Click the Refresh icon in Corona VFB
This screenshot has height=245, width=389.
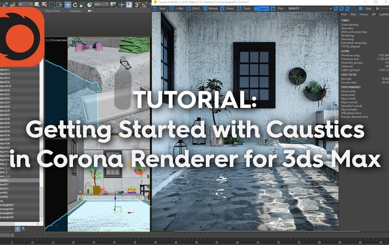click(x=205, y=9)
